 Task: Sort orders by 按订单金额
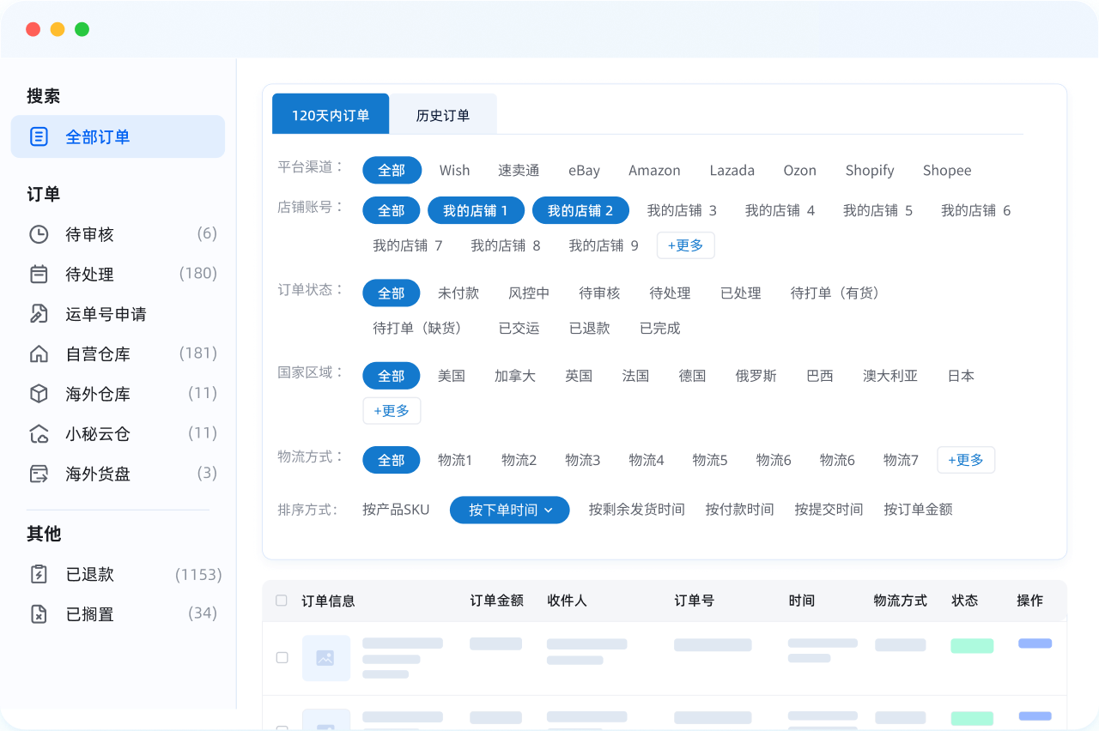click(918, 510)
